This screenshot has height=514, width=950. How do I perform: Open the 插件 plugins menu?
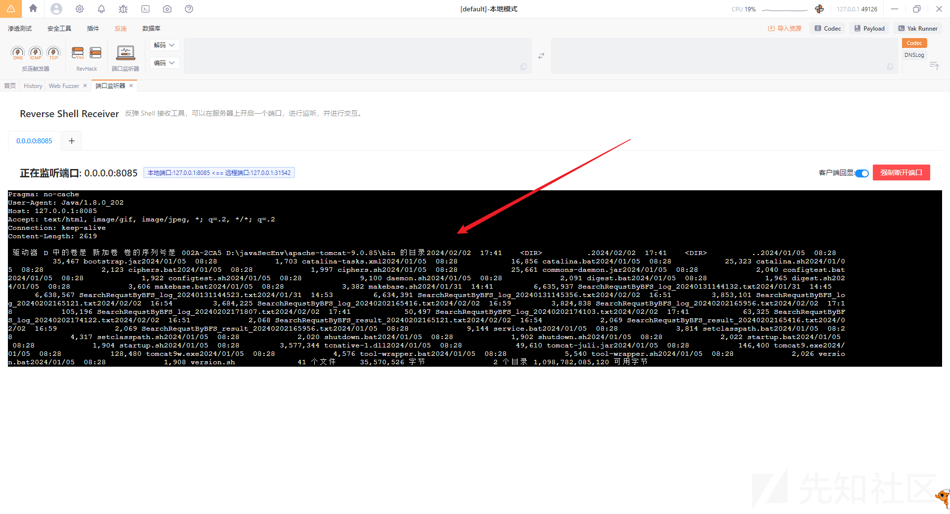coord(93,29)
